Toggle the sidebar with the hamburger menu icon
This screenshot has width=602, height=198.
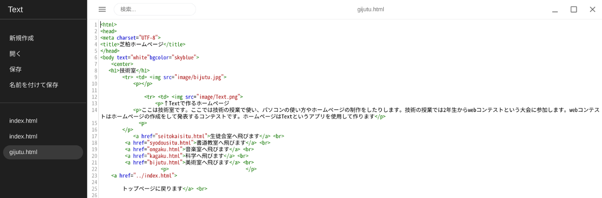coord(102,9)
